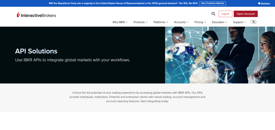This screenshot has width=275, height=130.
Task: Click the search magnifier icon
Action: (213, 14)
